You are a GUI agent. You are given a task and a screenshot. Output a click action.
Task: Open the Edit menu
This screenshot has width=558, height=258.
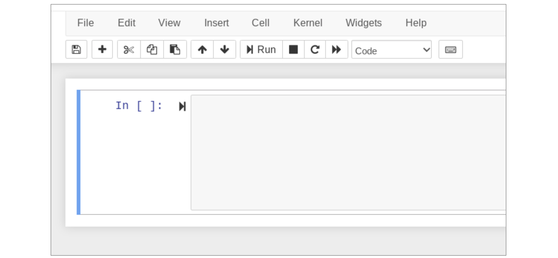(x=126, y=23)
